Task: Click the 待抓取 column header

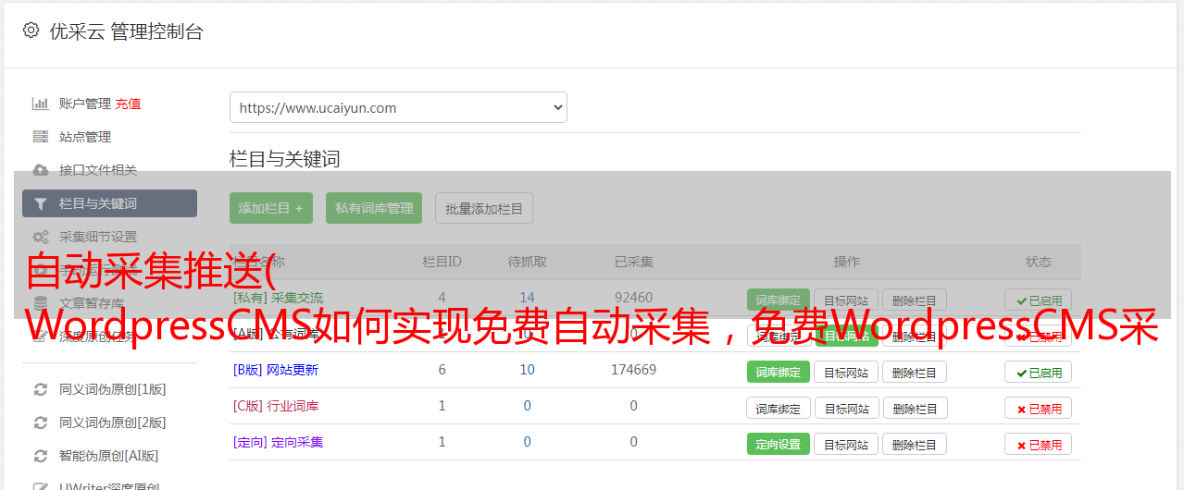Action: [528, 262]
